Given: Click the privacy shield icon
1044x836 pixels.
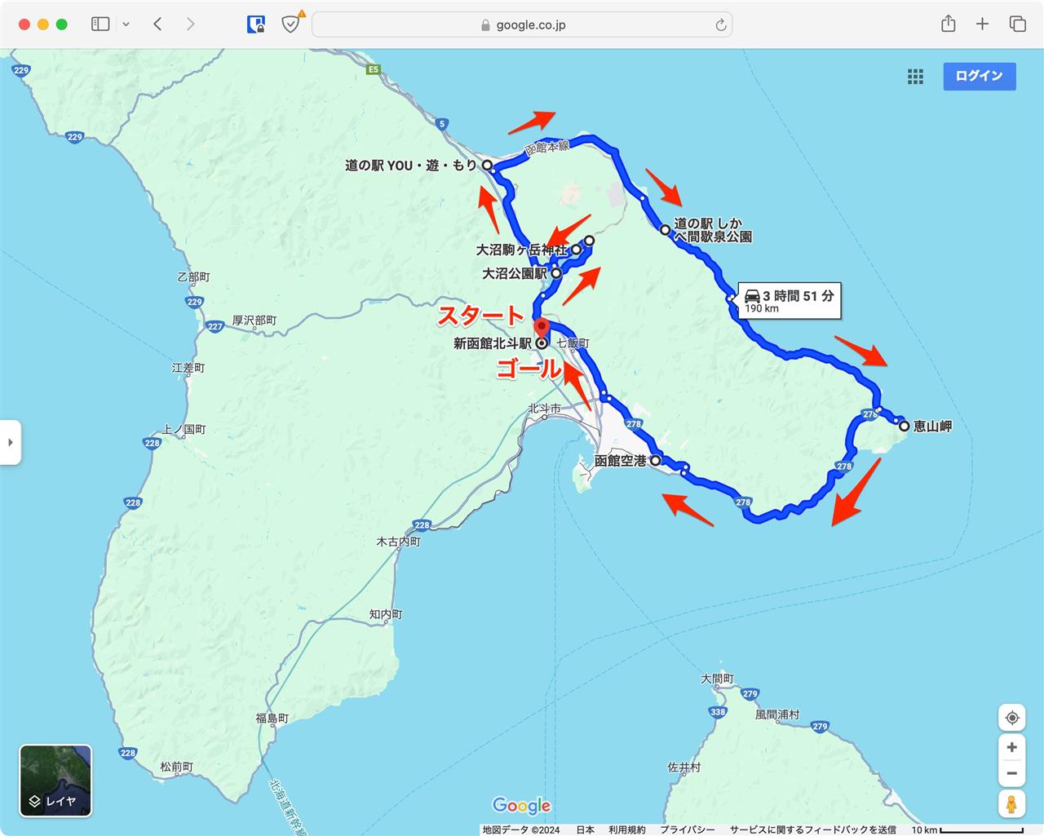Looking at the screenshot, I should pyautogui.click(x=290, y=24).
